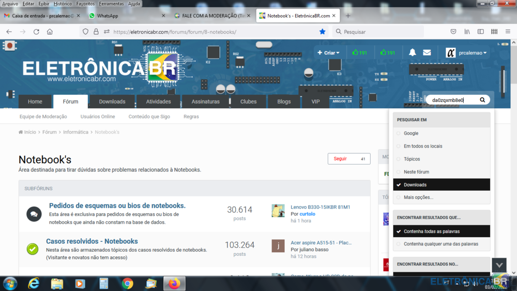Open the Regras link
The height and width of the screenshot is (291, 517).
191,117
